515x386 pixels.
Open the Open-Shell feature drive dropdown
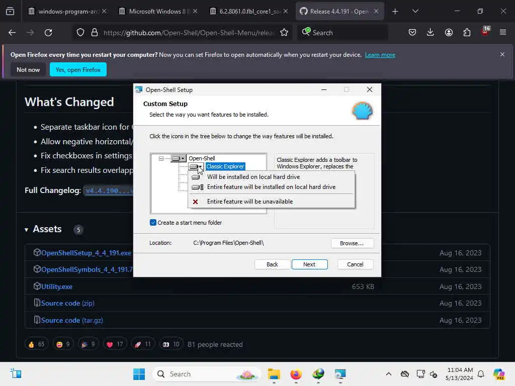coord(179,158)
